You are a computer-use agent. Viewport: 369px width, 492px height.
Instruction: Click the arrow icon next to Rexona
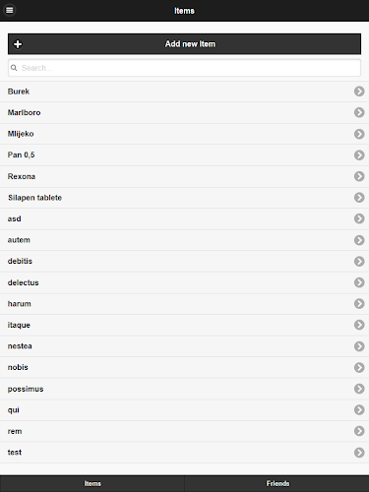click(359, 176)
